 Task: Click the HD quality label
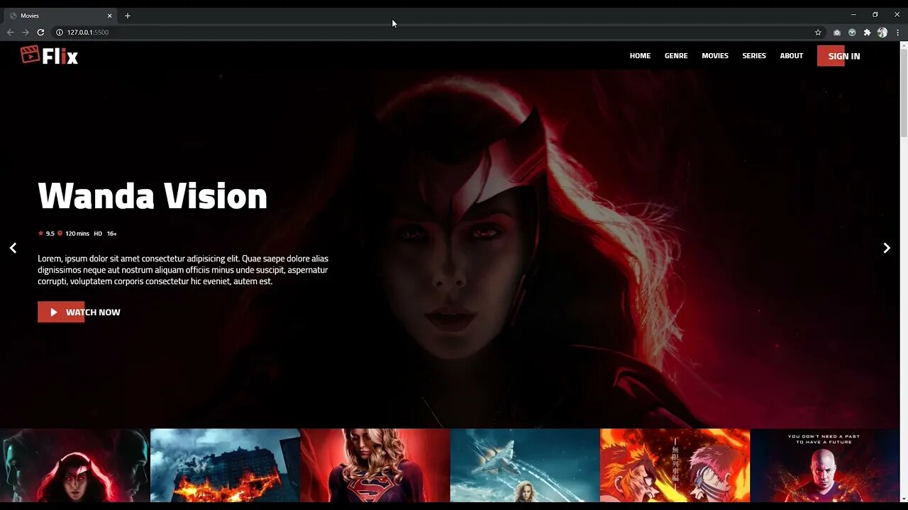pyautogui.click(x=98, y=233)
